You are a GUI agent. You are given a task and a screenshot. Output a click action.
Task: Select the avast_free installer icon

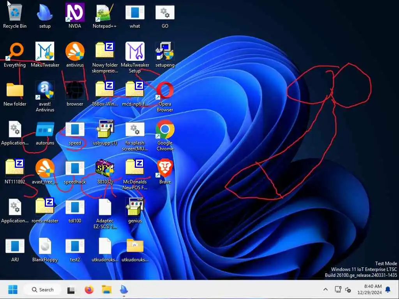[45, 172]
